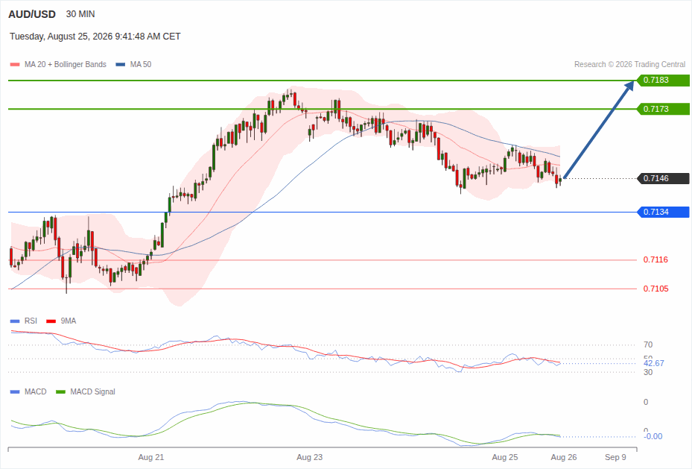Click the blue MACD legend swatch
This screenshot has height=469, width=692.
click(15, 391)
